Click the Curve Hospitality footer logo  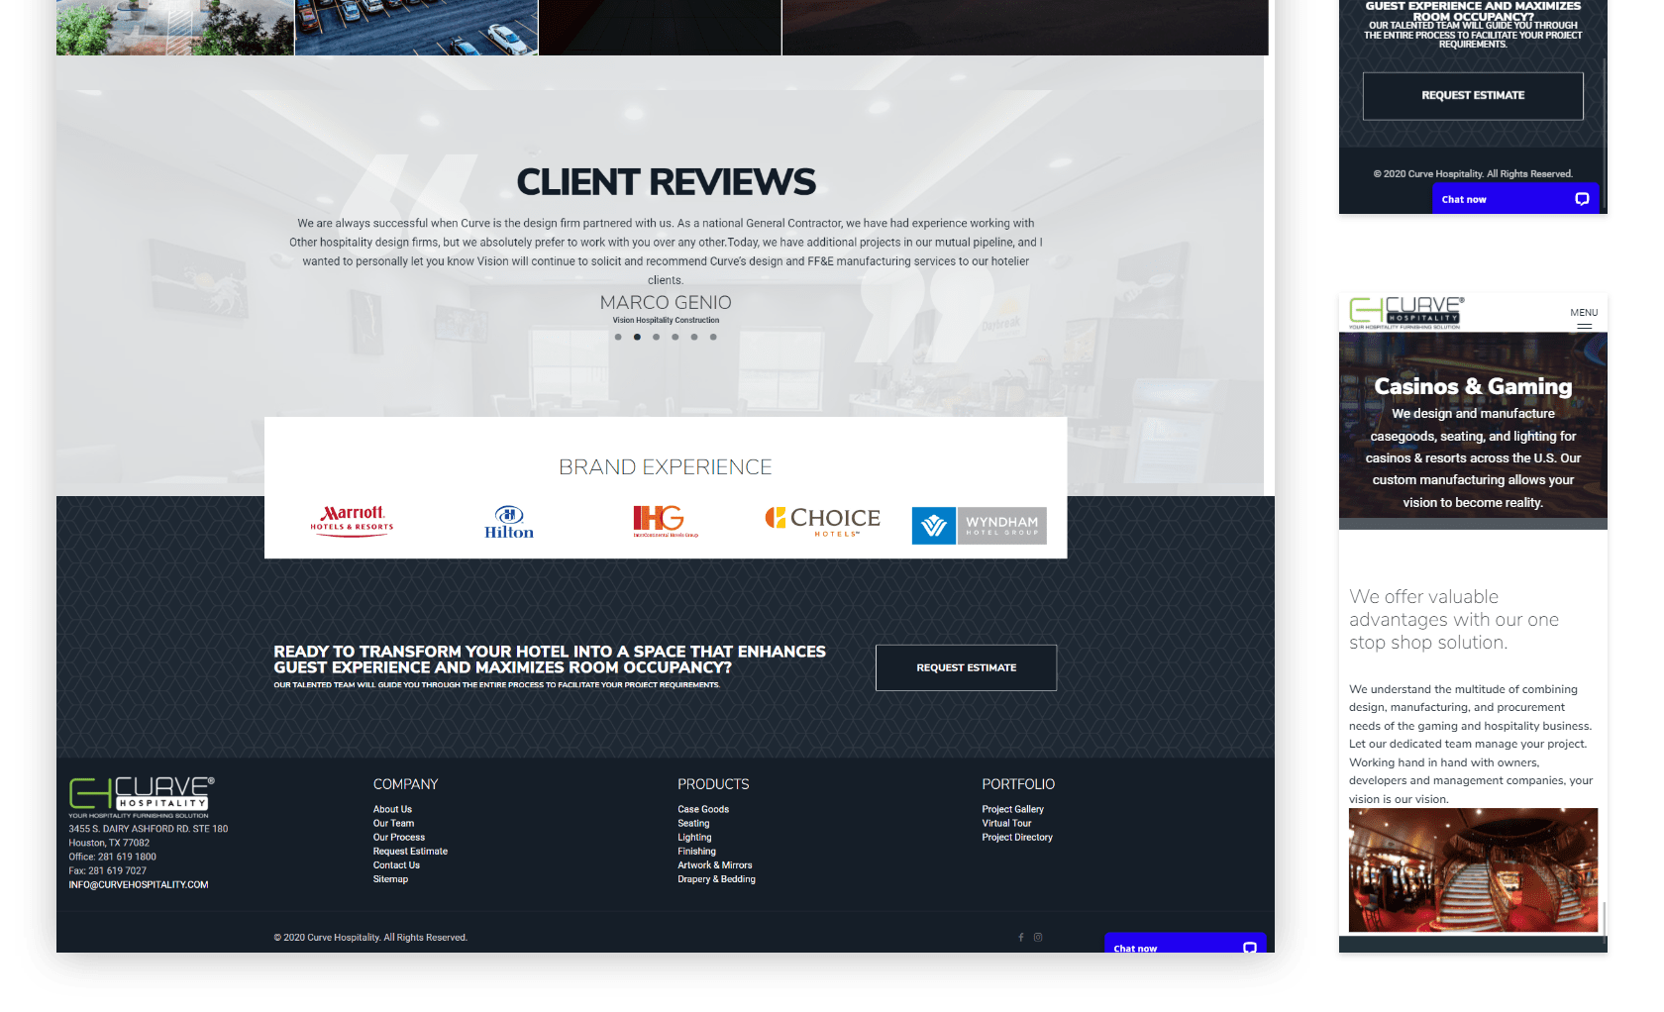click(141, 795)
